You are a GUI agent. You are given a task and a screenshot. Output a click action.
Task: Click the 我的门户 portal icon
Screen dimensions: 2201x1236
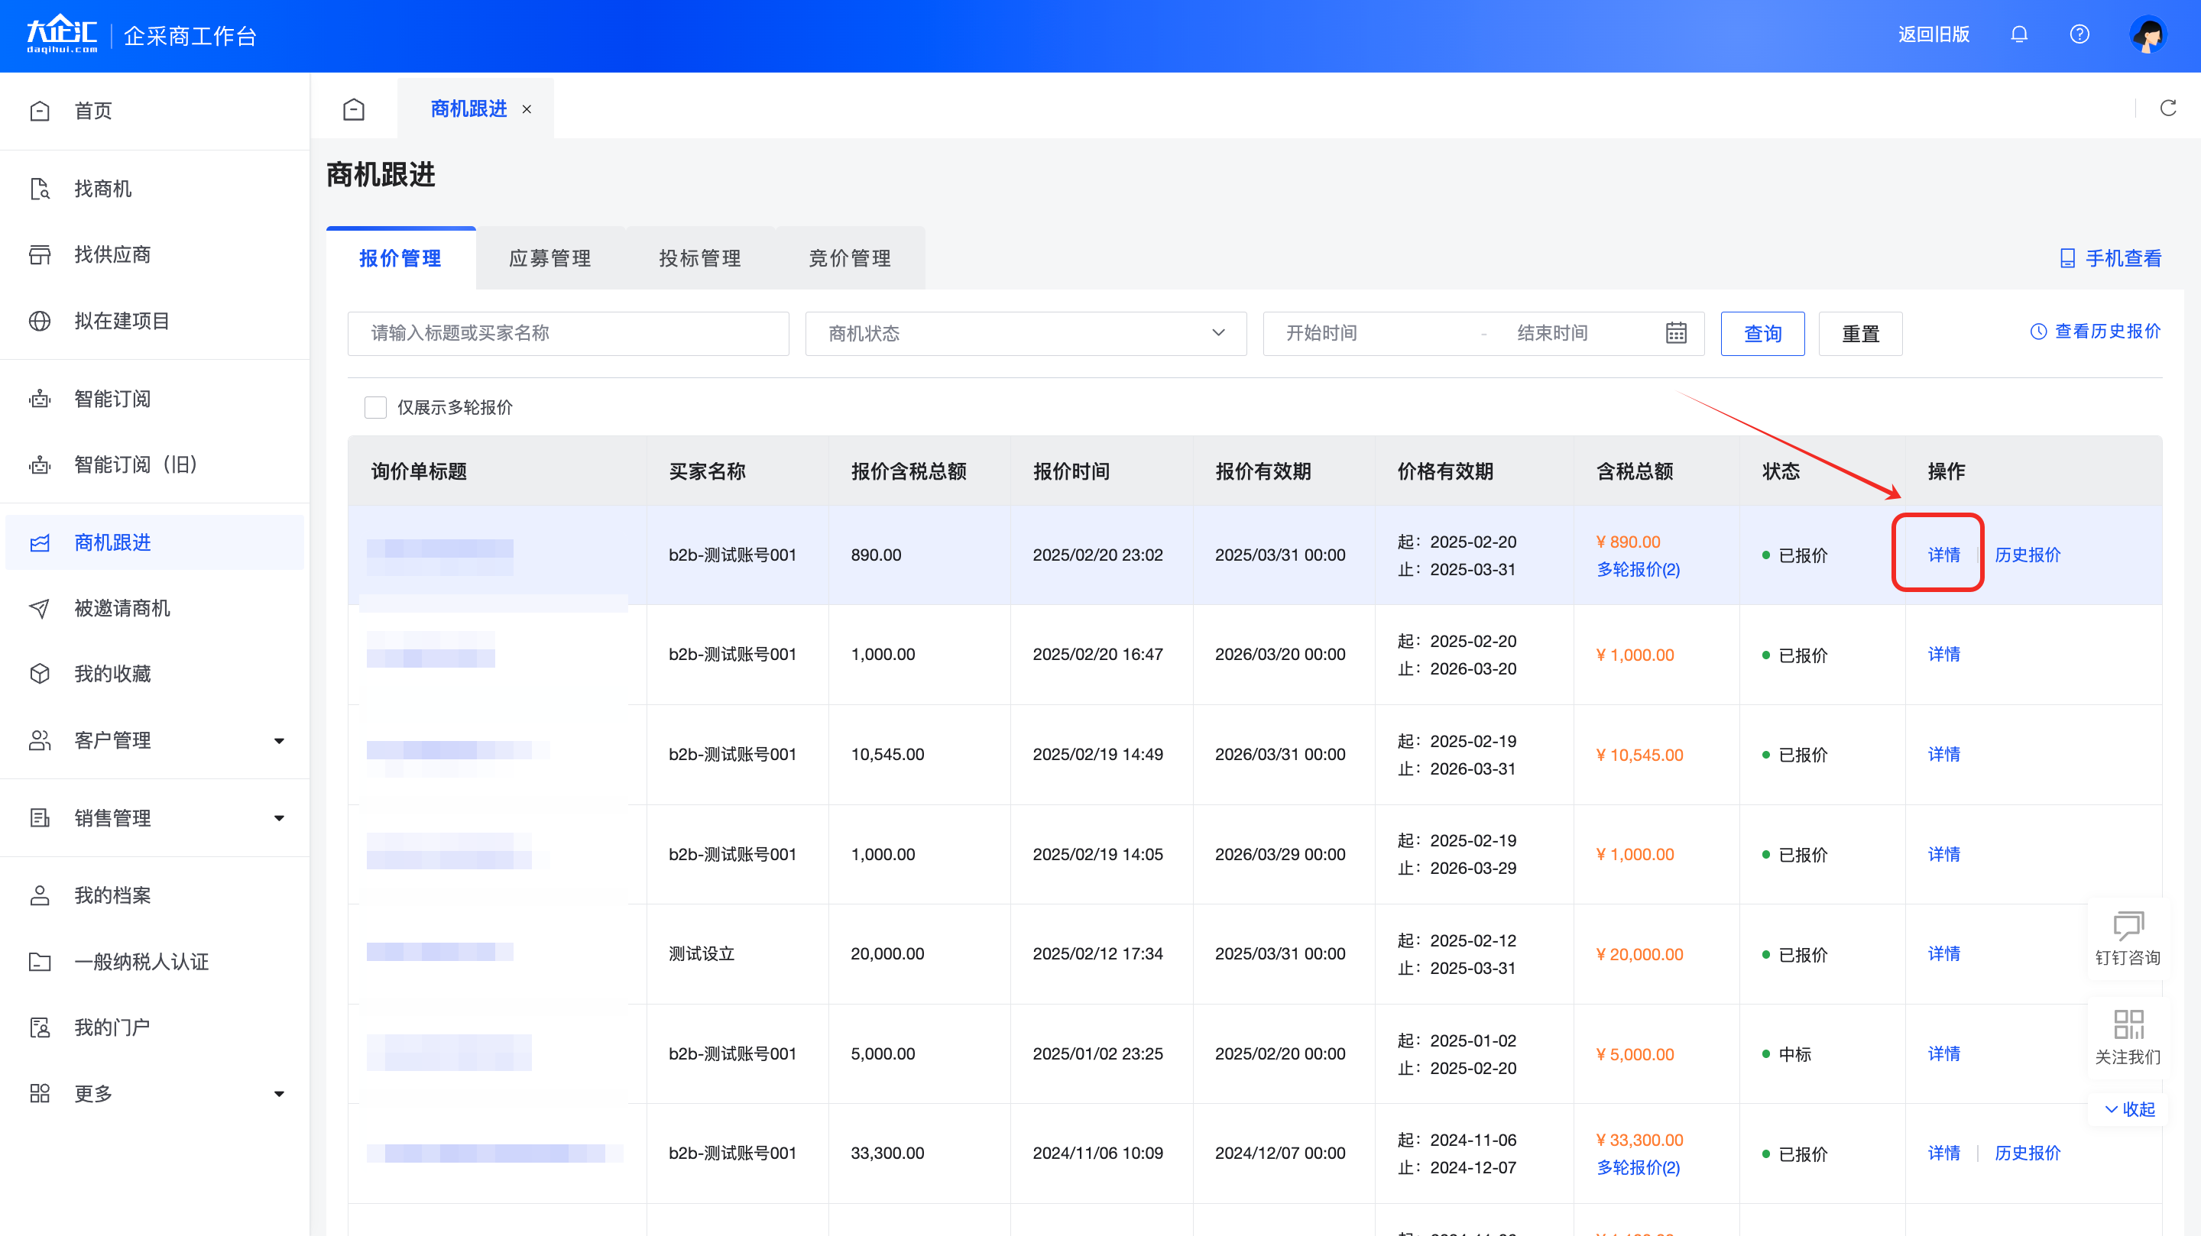39,1027
